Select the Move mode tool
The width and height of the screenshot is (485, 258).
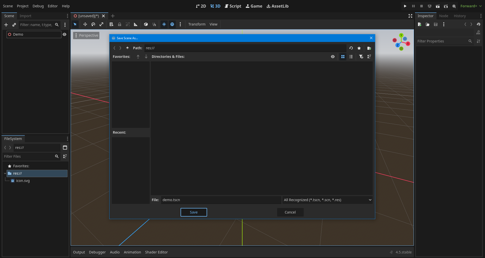[x=85, y=25]
